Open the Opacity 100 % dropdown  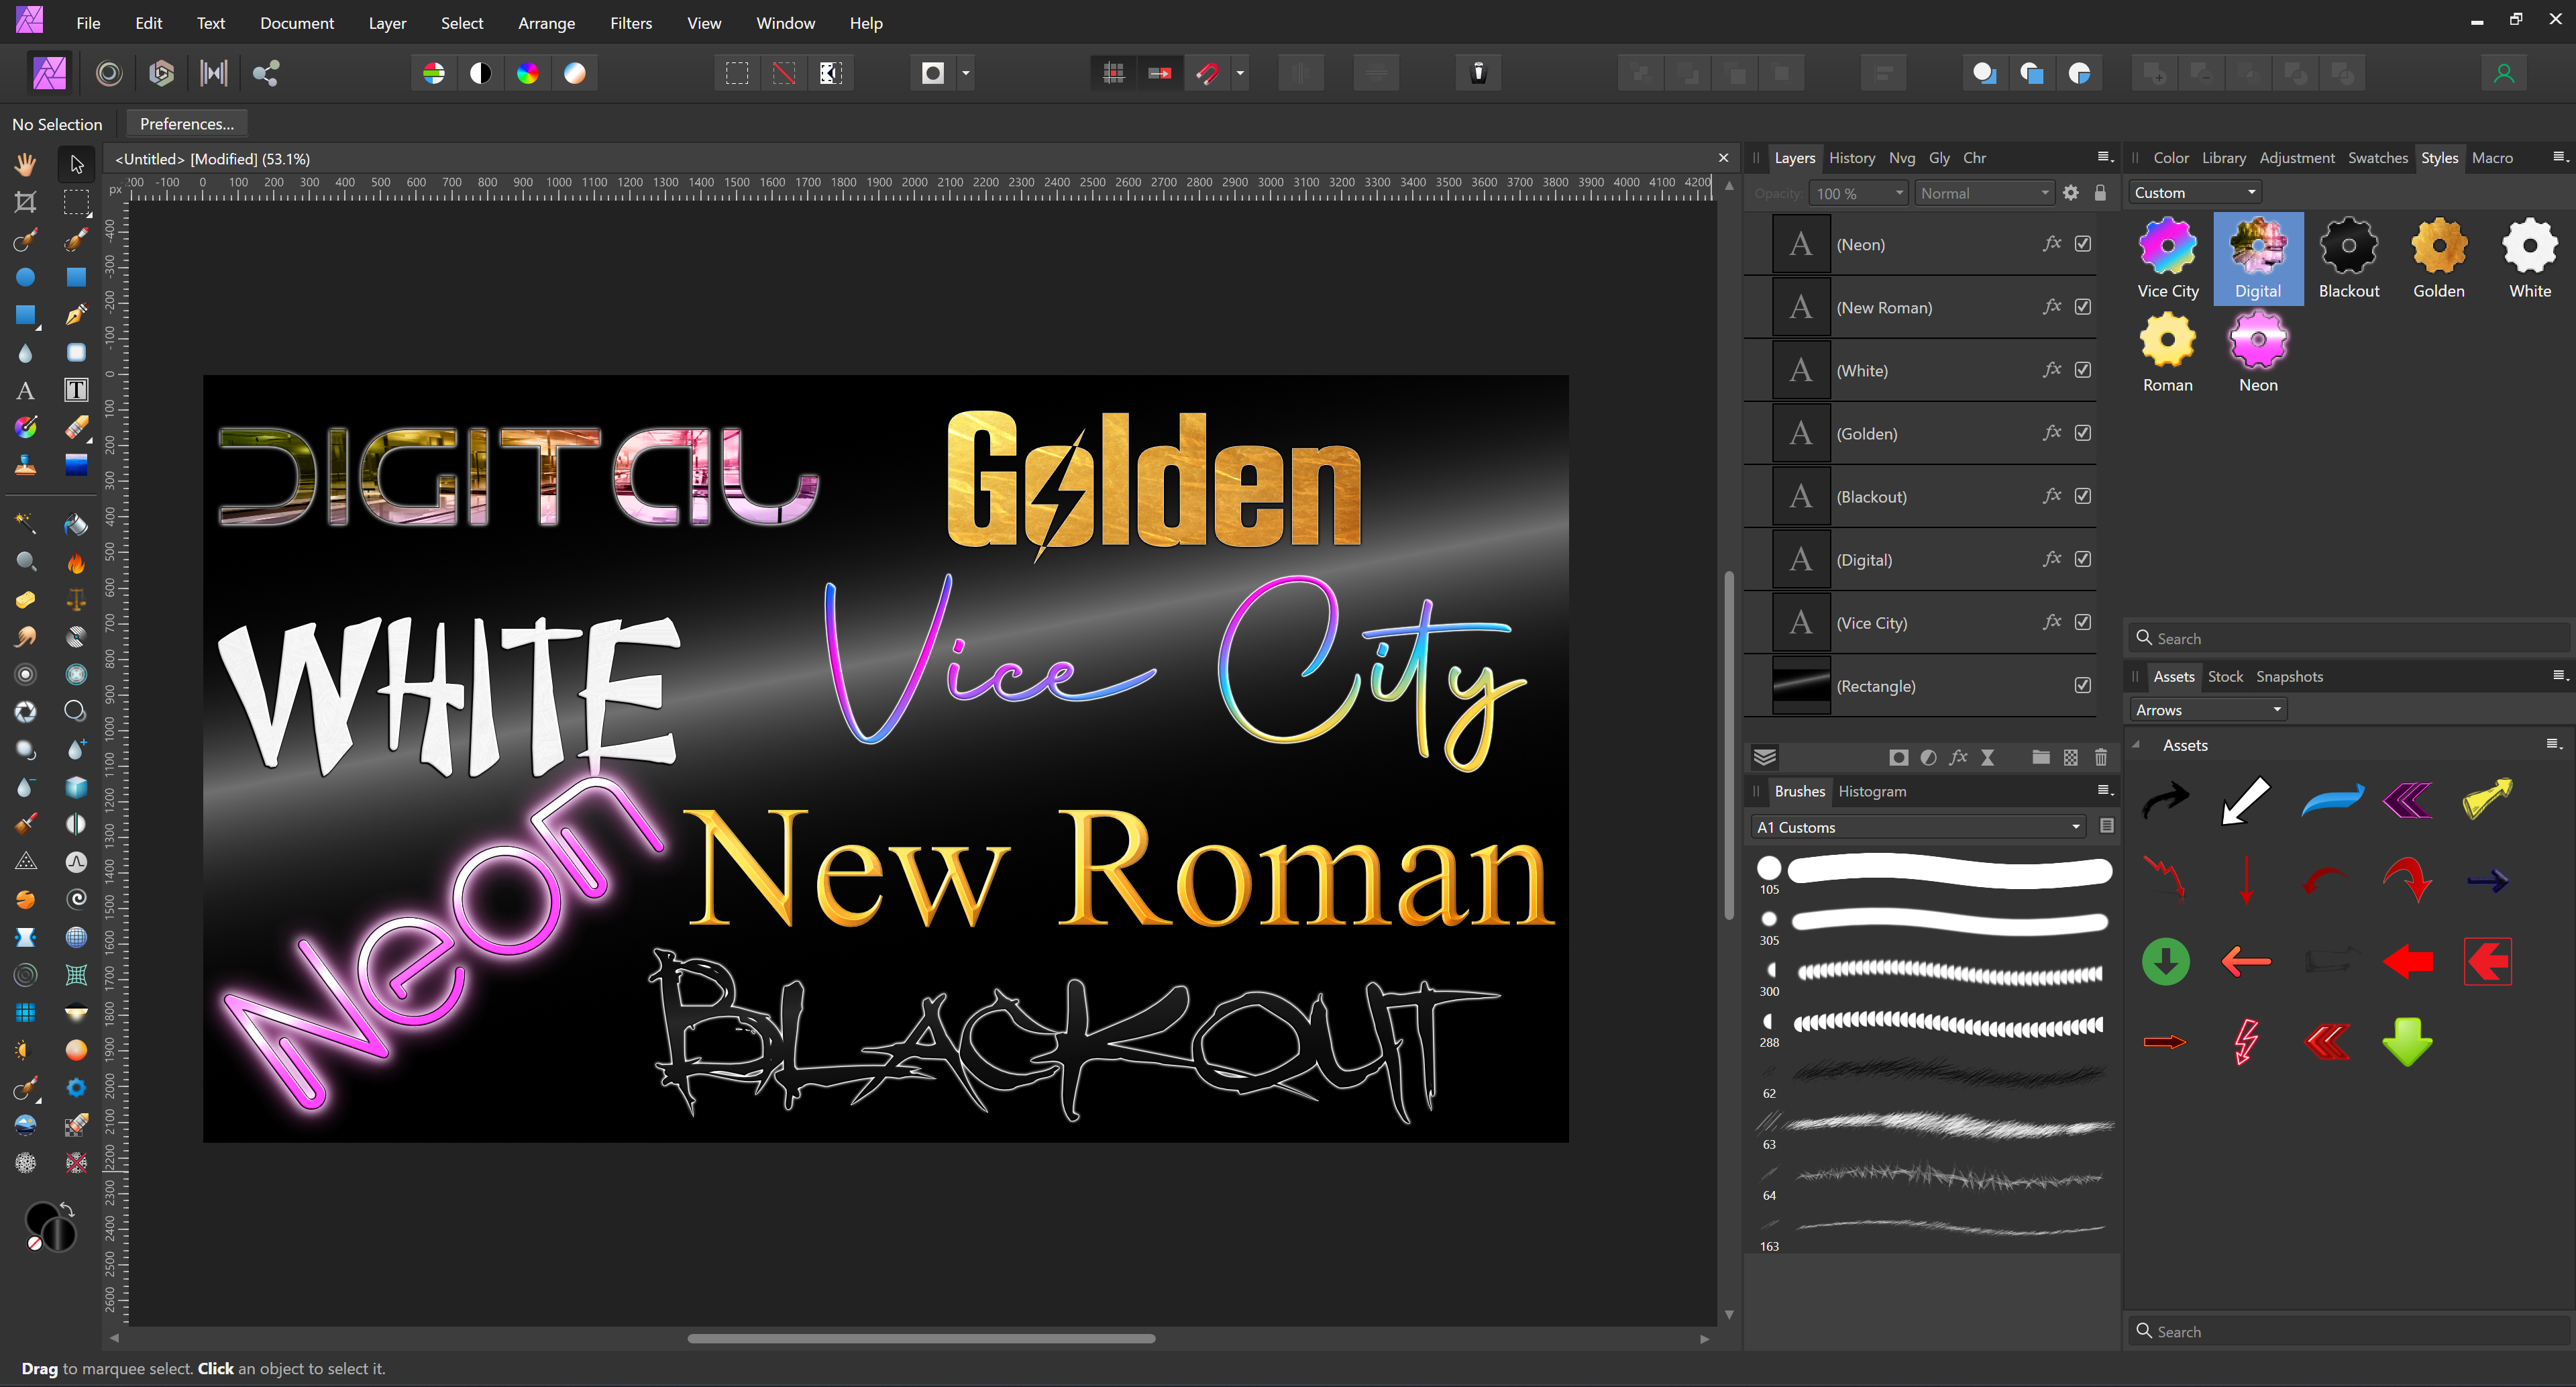point(1859,193)
